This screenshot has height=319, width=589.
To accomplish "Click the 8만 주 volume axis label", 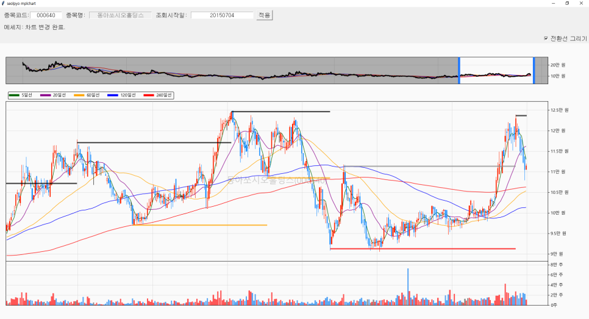I will pos(557,265).
